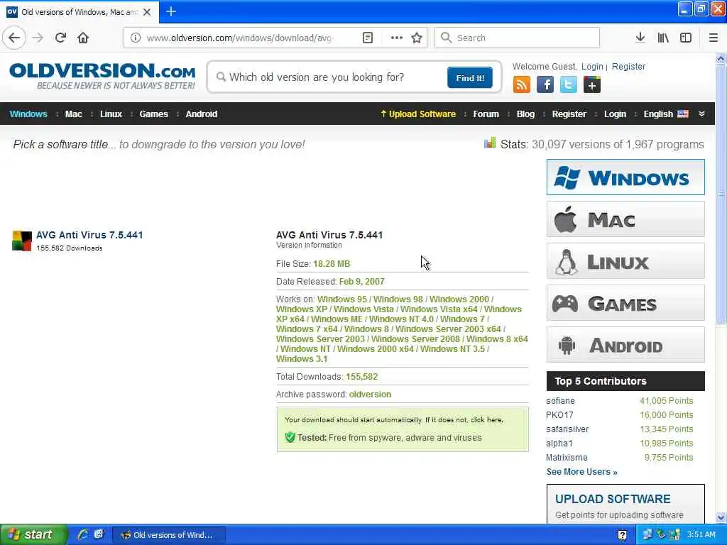This screenshot has height=545, width=727.
Task: Click the OLDVERSION.COM logo
Action: (102, 75)
